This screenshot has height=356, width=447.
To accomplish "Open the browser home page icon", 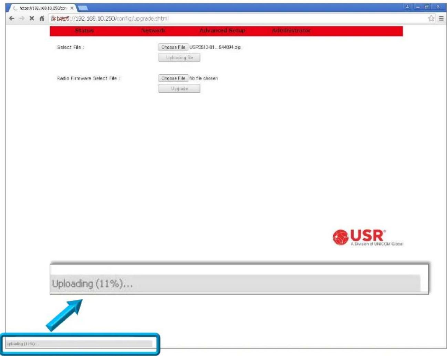I will coord(42,19).
